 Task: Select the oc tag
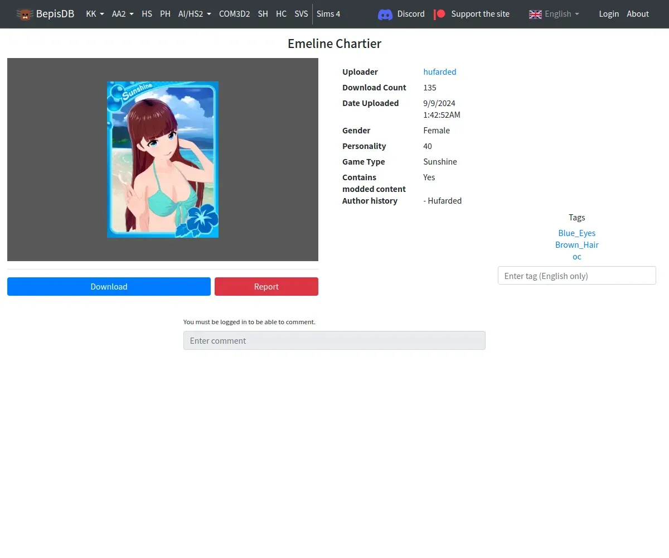coord(577,257)
